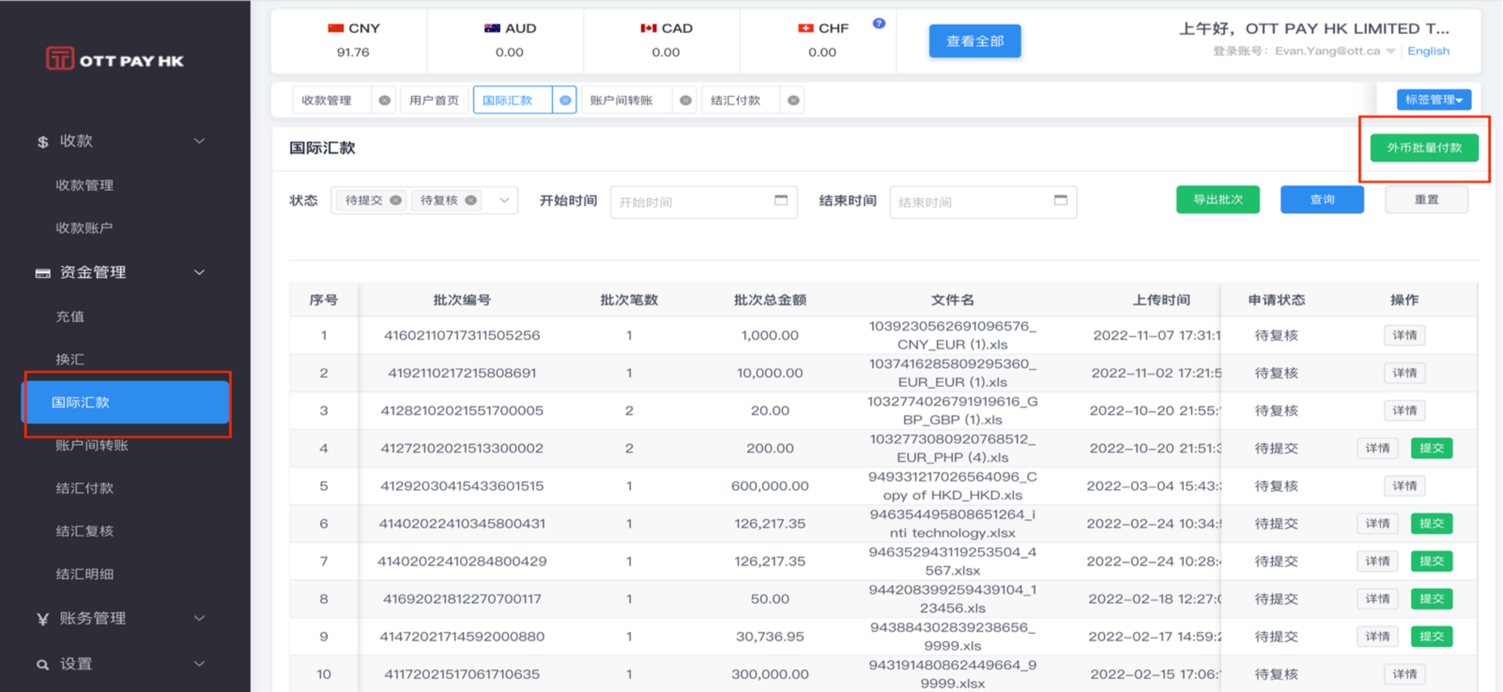Image resolution: width=1503 pixels, height=692 pixels.
Task: Click the 查看全部 button
Action: (x=975, y=41)
